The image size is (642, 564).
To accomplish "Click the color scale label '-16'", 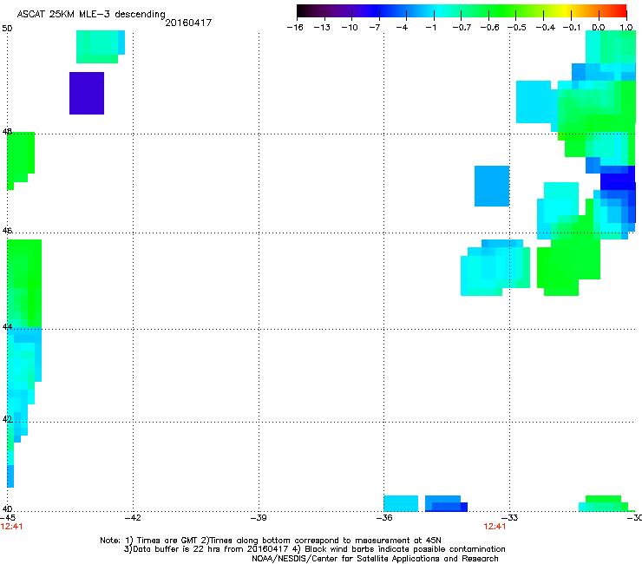I will [x=295, y=28].
